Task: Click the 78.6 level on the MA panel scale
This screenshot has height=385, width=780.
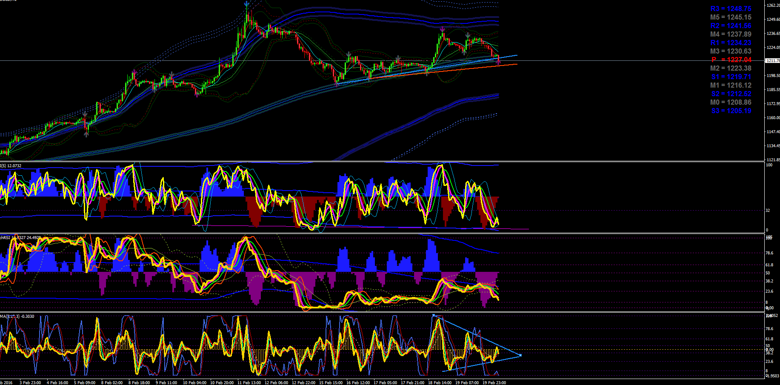Action: pos(769,328)
